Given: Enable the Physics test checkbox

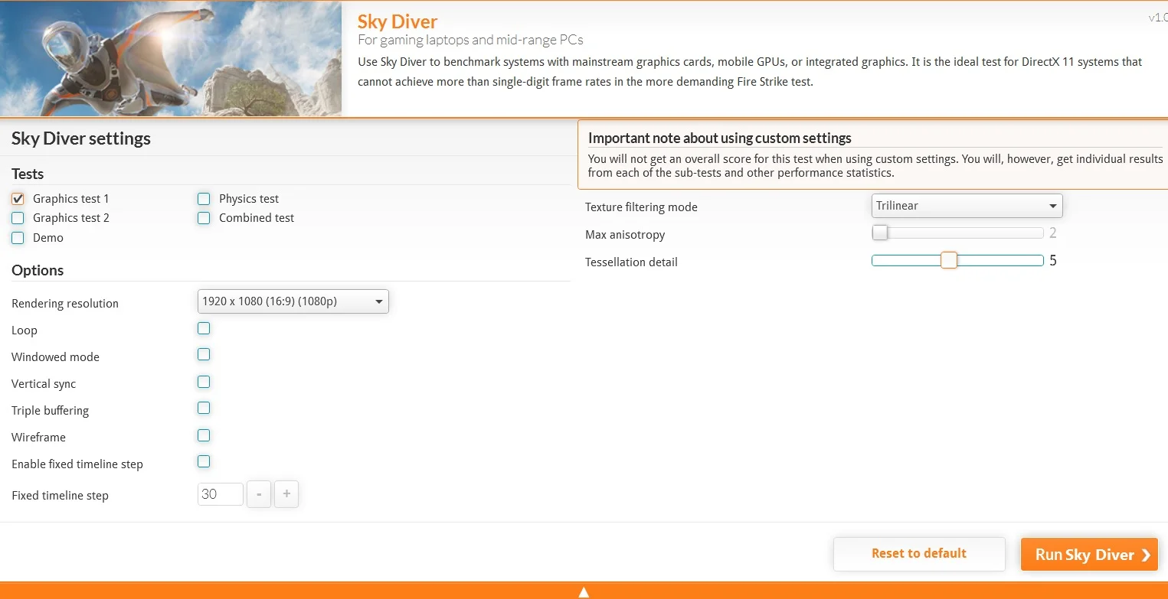Looking at the screenshot, I should [x=204, y=199].
